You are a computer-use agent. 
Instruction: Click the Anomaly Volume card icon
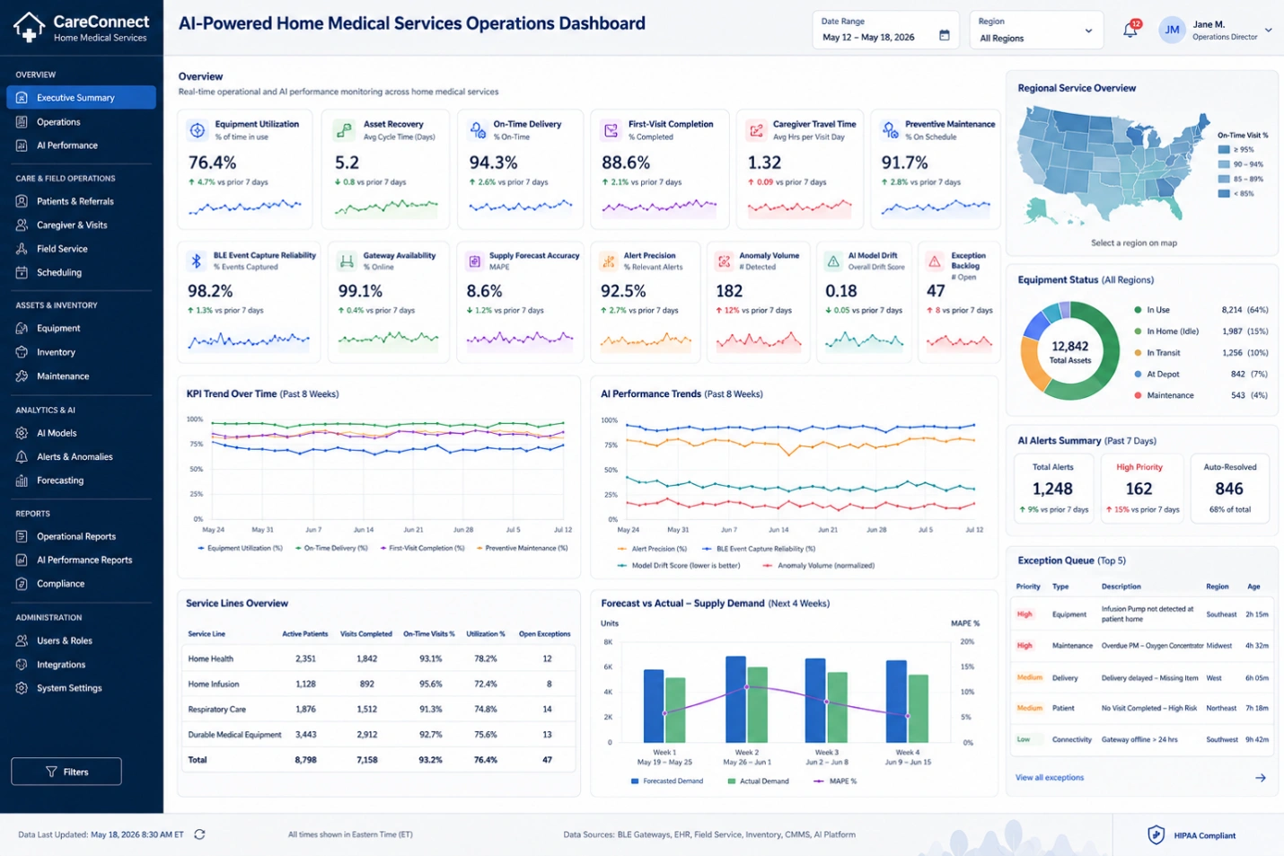(x=724, y=261)
